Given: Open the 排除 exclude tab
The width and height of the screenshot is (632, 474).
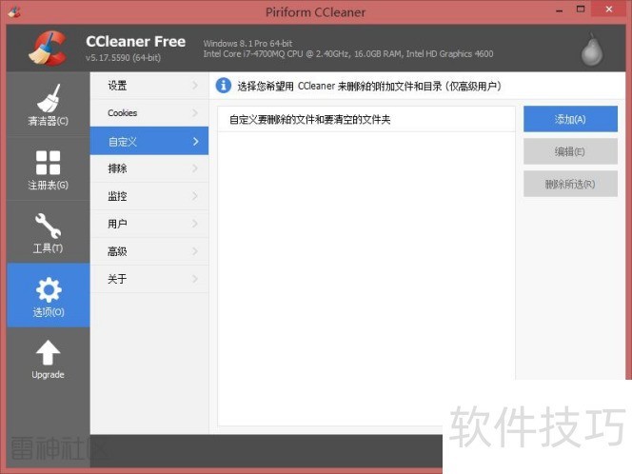Looking at the screenshot, I should [149, 168].
